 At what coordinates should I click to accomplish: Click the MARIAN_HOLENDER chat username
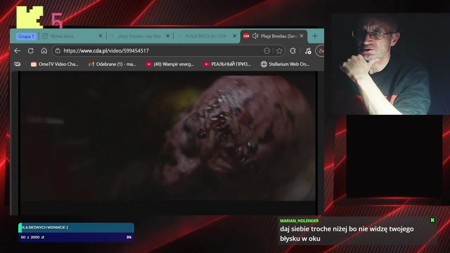[x=299, y=221]
